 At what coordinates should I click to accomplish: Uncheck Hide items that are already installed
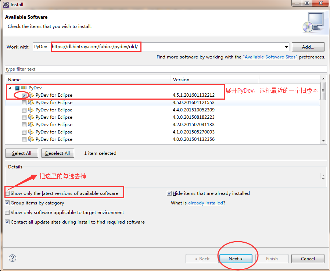coord(169,193)
